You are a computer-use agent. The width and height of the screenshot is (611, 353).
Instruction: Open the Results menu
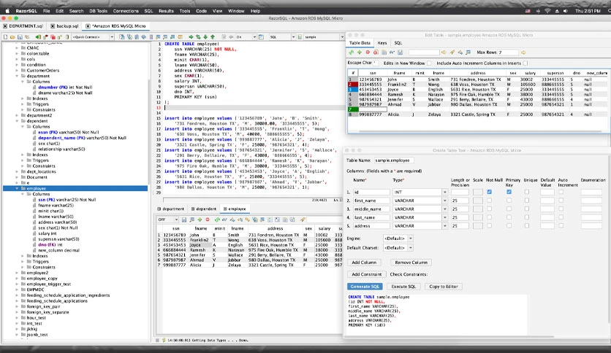click(166, 11)
